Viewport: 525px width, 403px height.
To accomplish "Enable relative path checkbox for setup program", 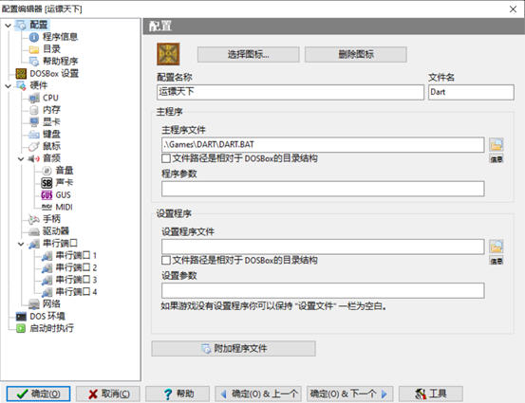I will coord(166,260).
